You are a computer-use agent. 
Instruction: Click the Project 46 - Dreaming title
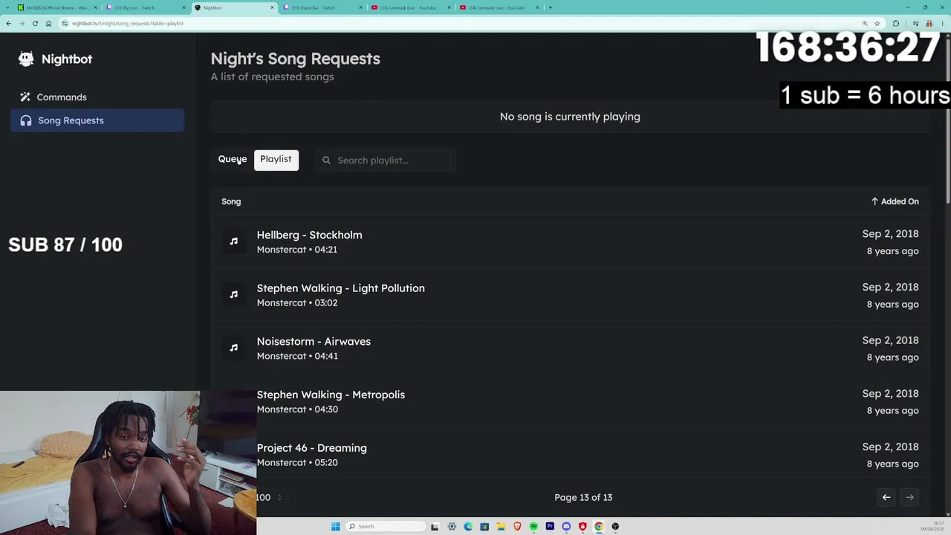(x=312, y=448)
